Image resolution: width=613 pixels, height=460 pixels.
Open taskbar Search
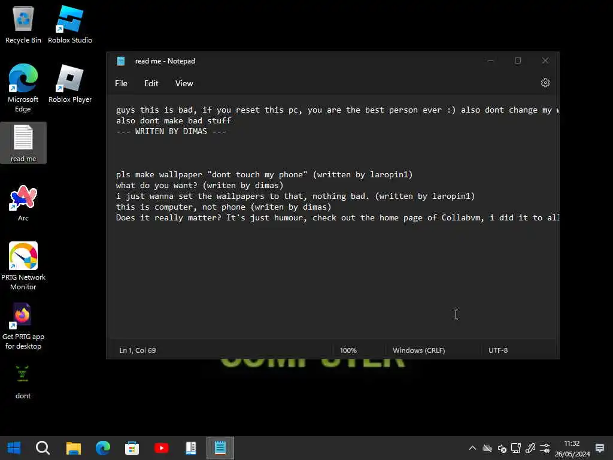(43, 448)
